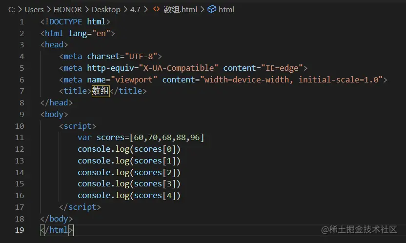Open the Users breadcrumb folder

point(34,9)
